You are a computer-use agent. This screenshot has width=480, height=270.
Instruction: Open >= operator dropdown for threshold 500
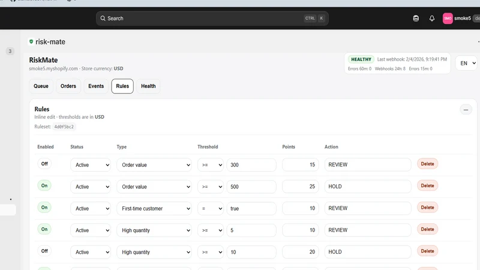[211, 187]
